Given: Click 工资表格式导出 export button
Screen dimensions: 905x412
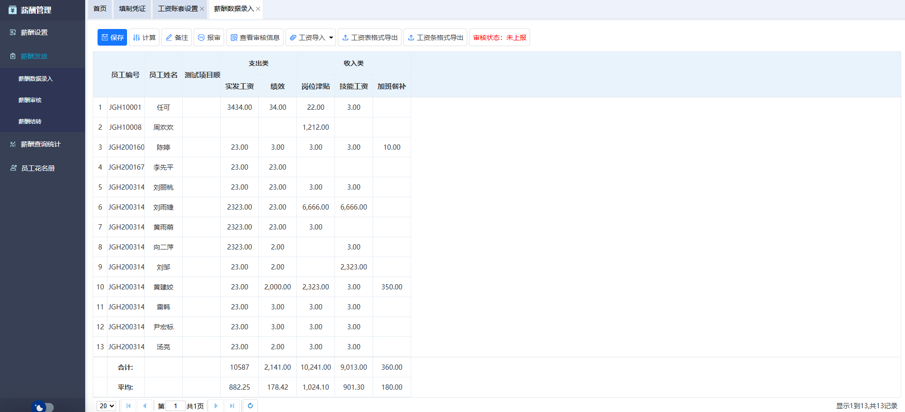Looking at the screenshot, I should pyautogui.click(x=370, y=38).
